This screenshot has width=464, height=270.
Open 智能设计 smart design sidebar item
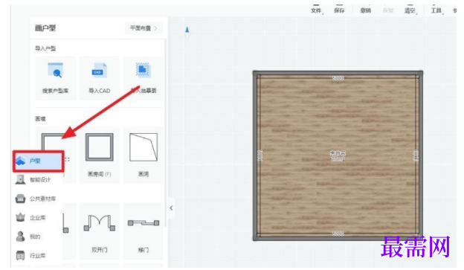(33, 180)
